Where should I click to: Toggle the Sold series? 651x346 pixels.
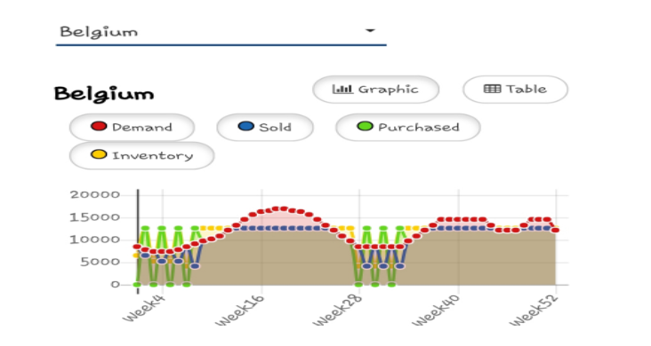tap(265, 127)
